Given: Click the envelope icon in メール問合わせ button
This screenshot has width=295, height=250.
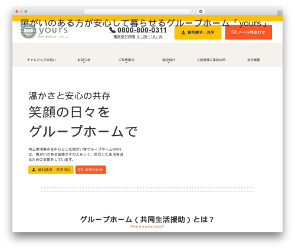Looking at the screenshot, I should tap(234, 32).
